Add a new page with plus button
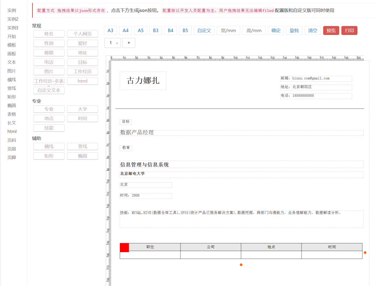Viewport: 377px width, 286px height. pos(129,43)
